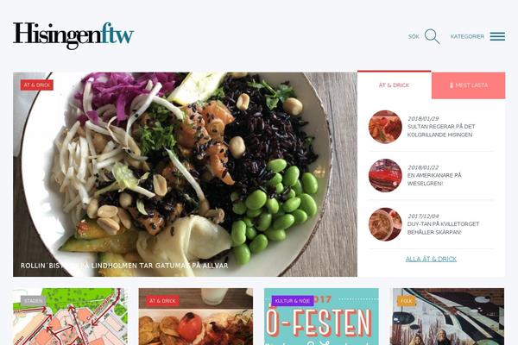Follow the ALLA ÄT & DRICK link
518x345 pixels.
(431, 259)
